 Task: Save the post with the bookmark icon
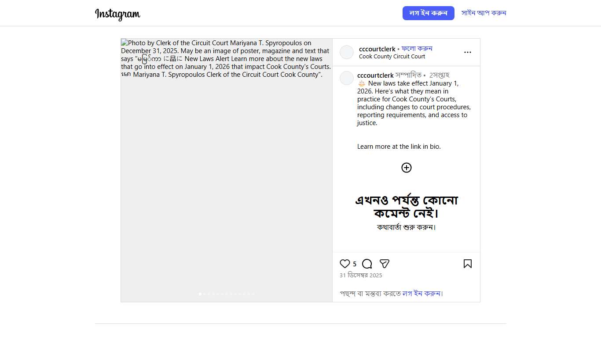tap(467, 264)
